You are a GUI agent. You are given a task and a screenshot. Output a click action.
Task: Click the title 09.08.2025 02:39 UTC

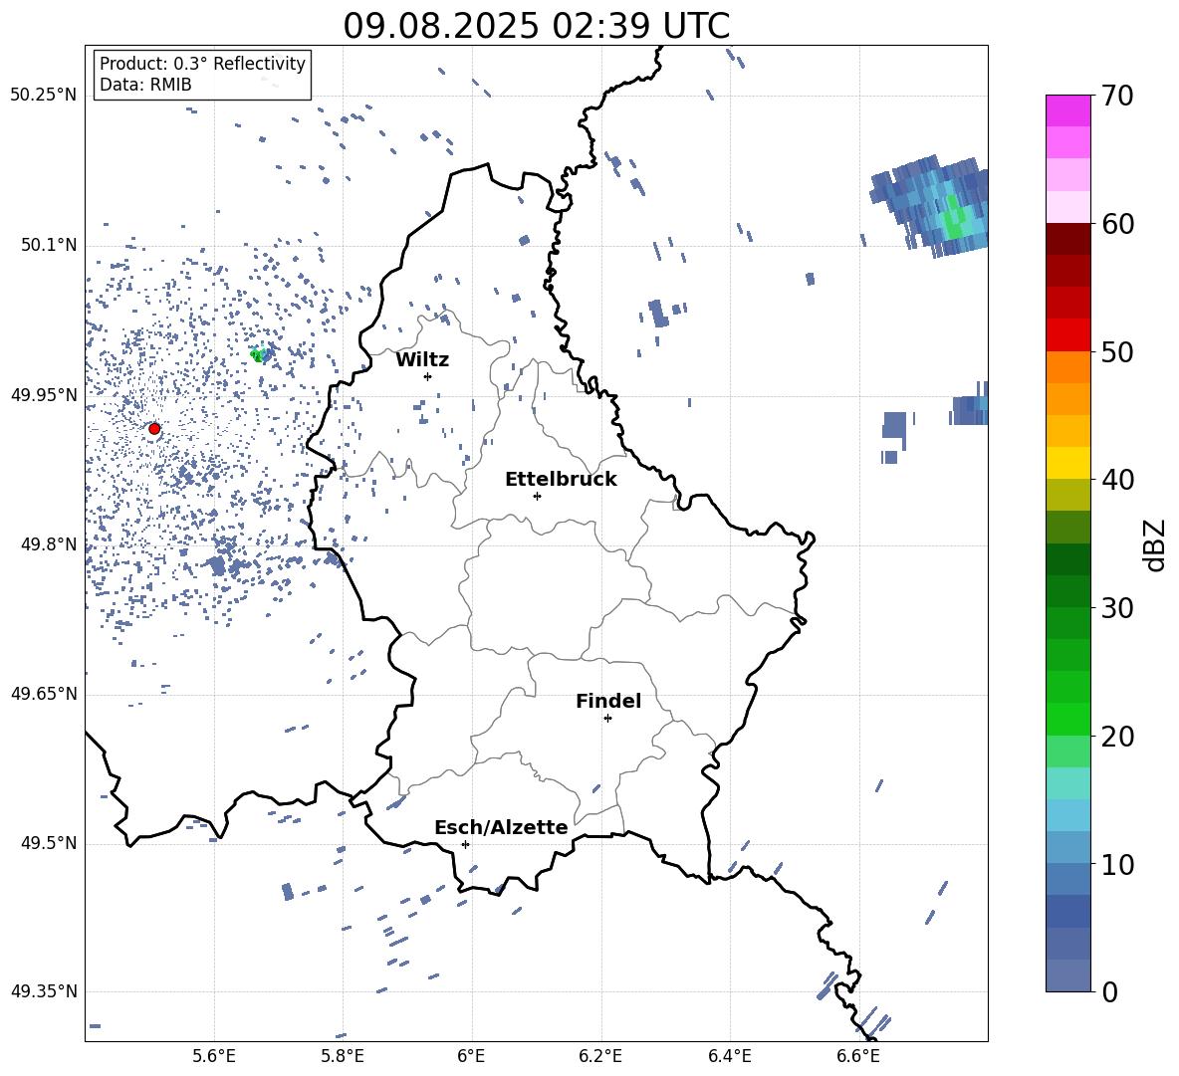coord(536,26)
